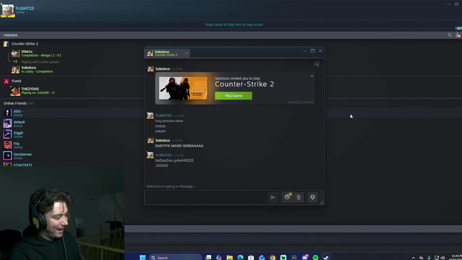
Task: Open the friends list search magnifier
Action: (x=450, y=35)
